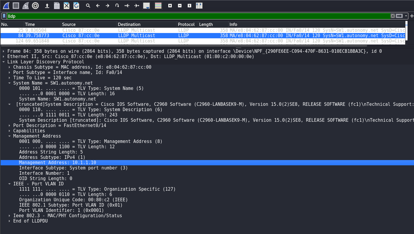Clear the lldp display filter
This screenshot has height=234, width=414.
[x=393, y=16]
